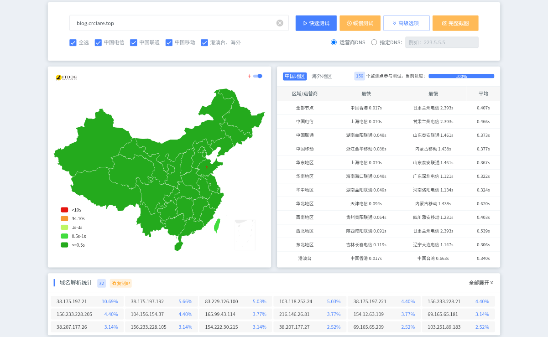Click the 159 monitoring nodes badge

pyautogui.click(x=359, y=76)
